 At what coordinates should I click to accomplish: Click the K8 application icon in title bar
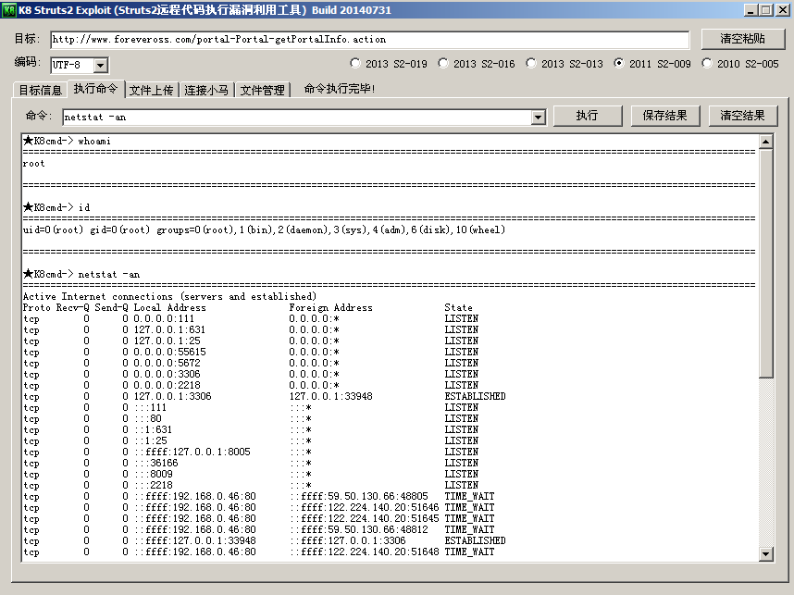9,10
